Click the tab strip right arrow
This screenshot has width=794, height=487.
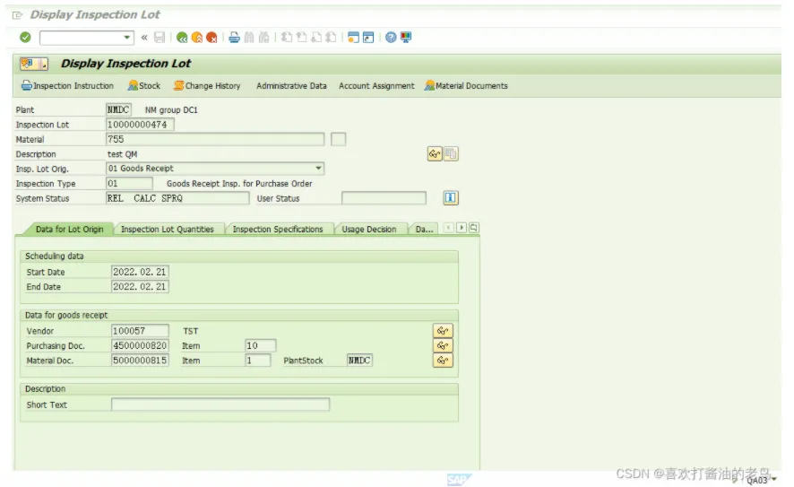462,228
